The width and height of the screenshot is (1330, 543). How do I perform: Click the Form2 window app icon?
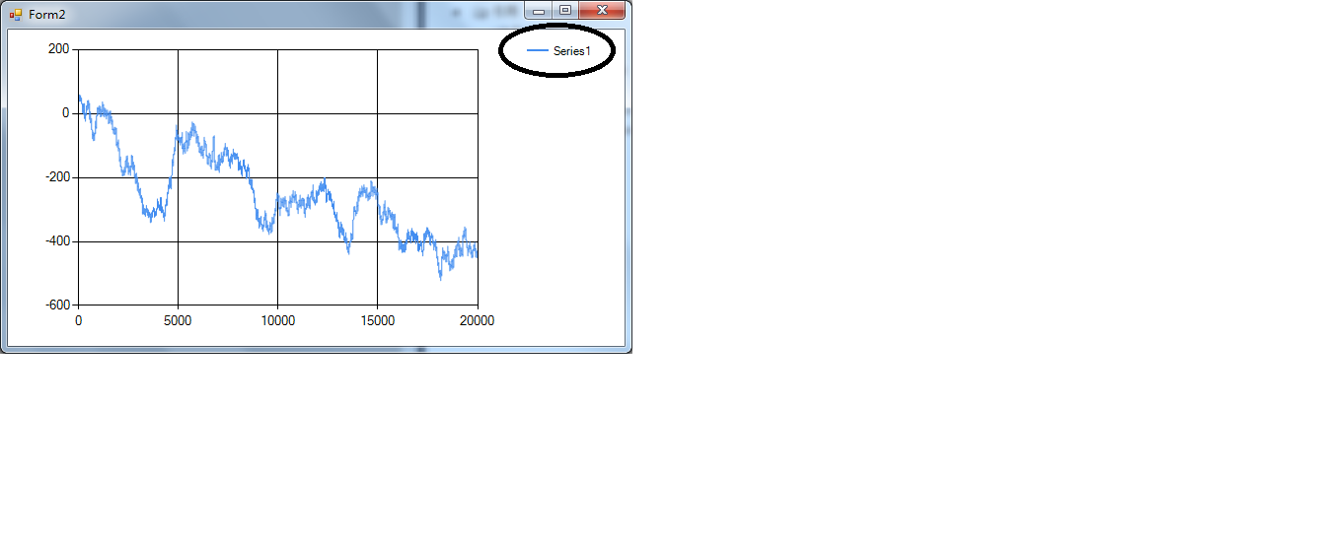15,14
